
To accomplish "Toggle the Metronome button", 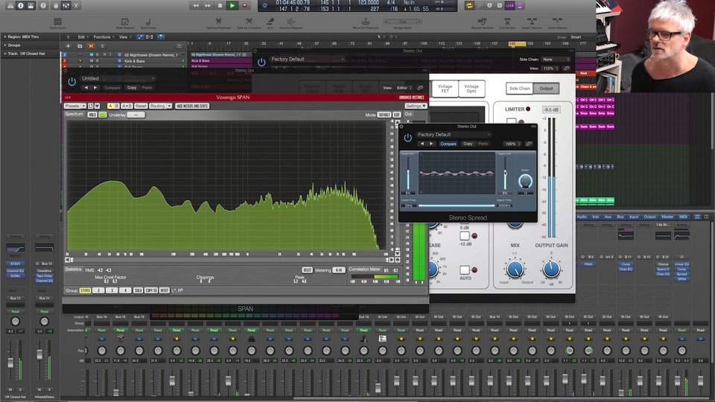I will click(x=520, y=5).
